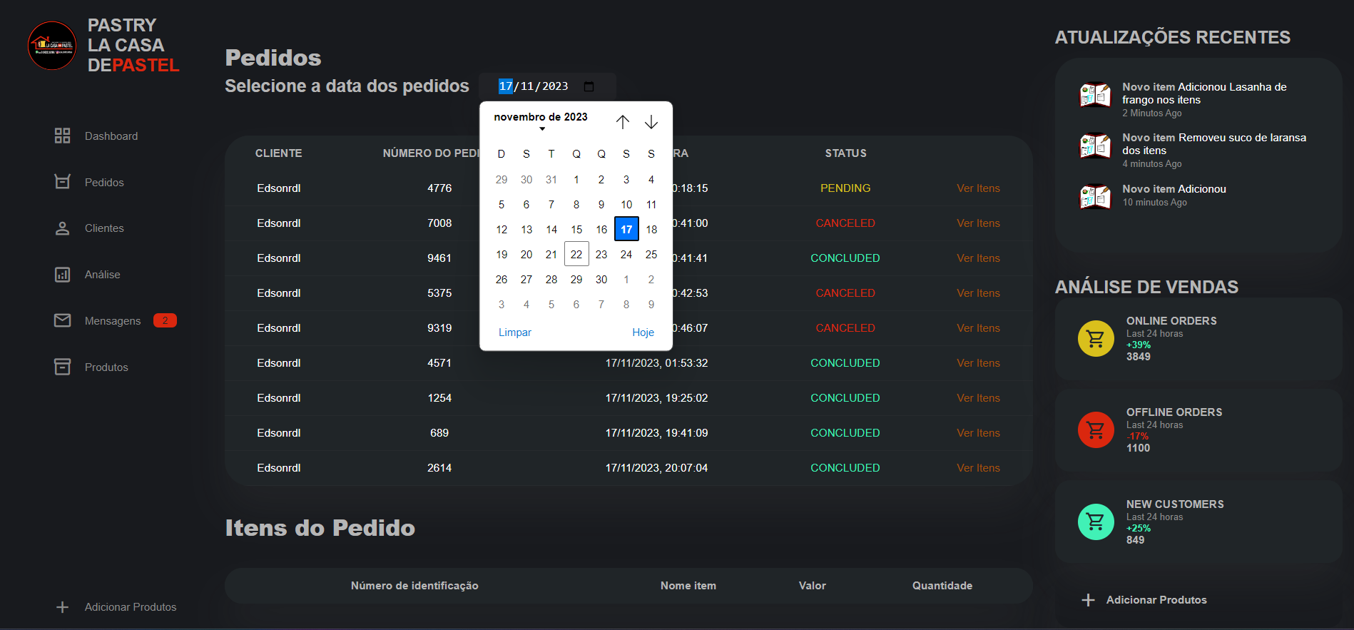This screenshot has height=630, width=1354.
Task: Click the La Casa de Pastel logo
Action: [52, 46]
